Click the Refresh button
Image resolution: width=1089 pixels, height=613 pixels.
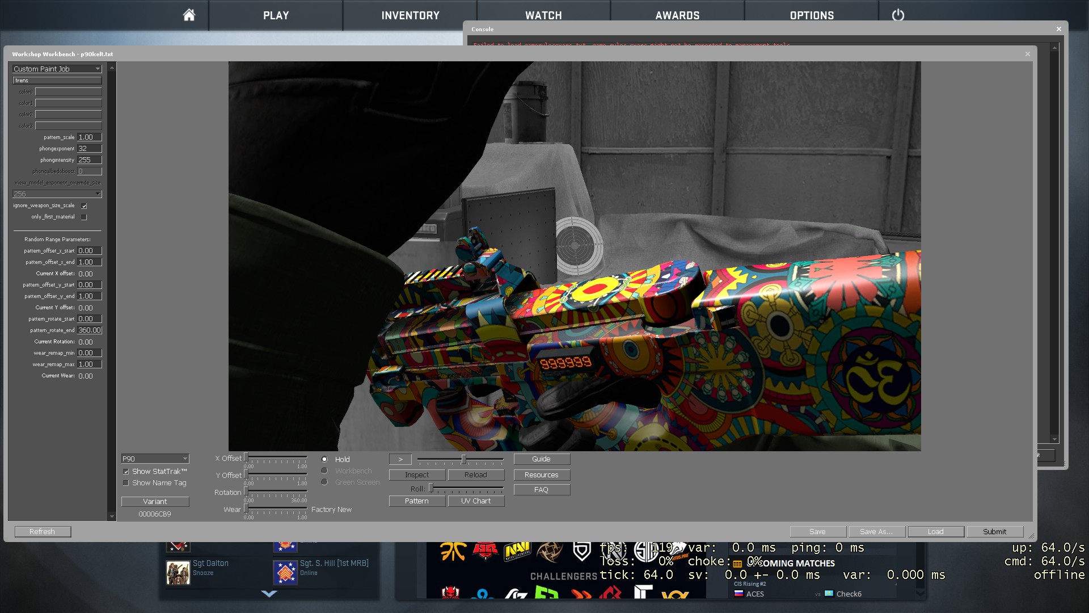pos(43,532)
